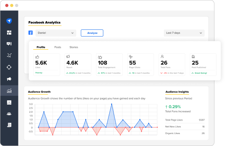Click the 5597 total page likes number

[x=202, y=120]
